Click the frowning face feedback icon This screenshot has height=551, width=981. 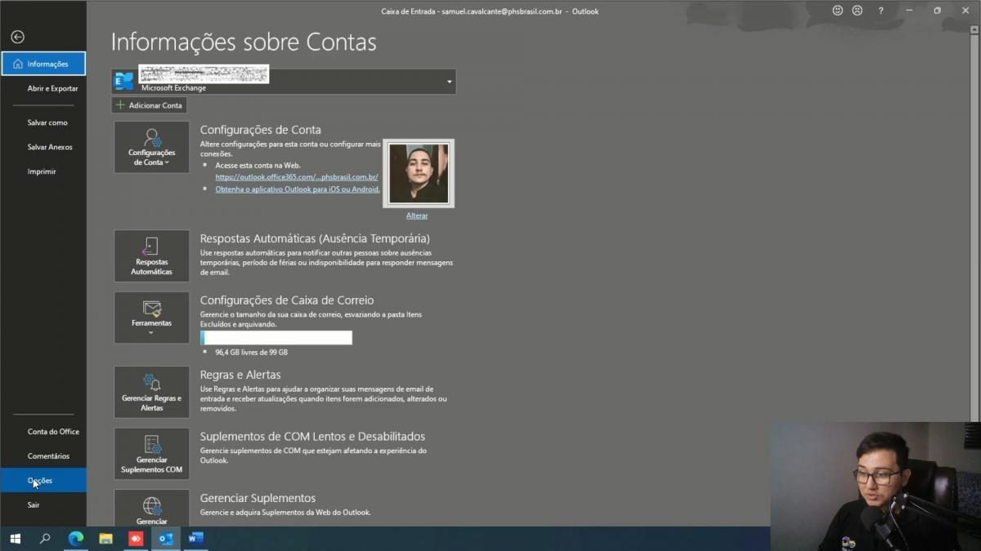click(858, 11)
